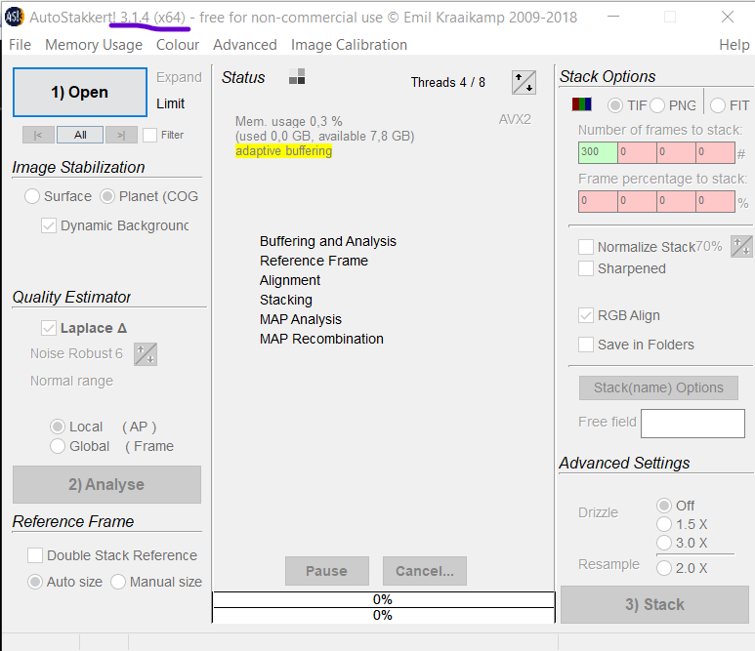This screenshot has width=755, height=651.
Task: Select Global (Frame) quality option
Action: (58, 446)
